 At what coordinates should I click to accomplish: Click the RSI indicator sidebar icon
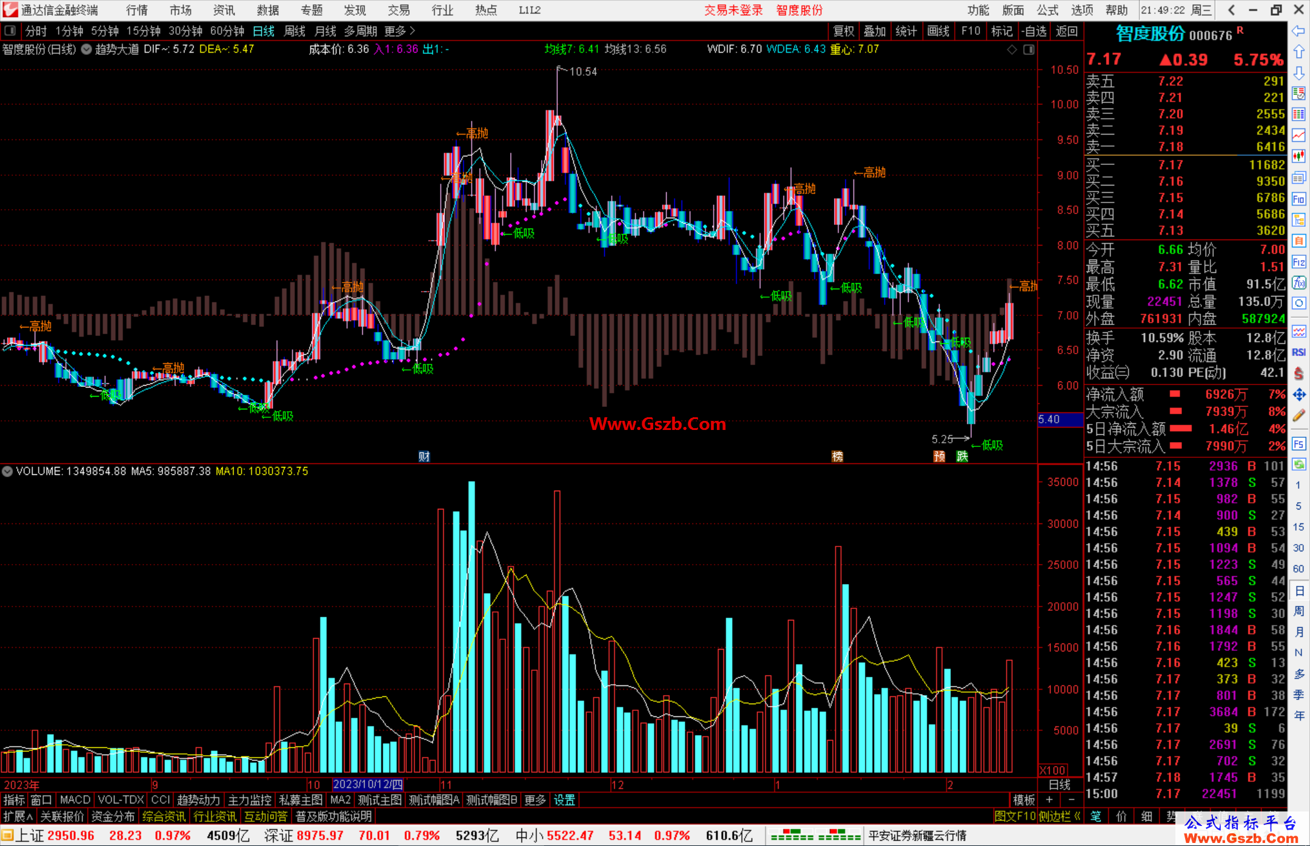(1298, 352)
